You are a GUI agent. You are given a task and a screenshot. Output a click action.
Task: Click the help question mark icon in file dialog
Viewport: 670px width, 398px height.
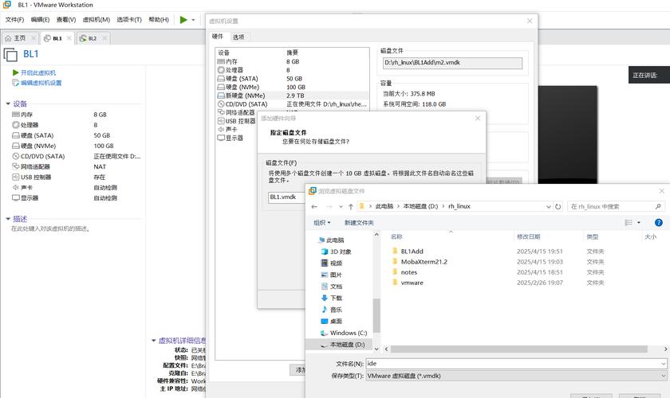point(658,223)
